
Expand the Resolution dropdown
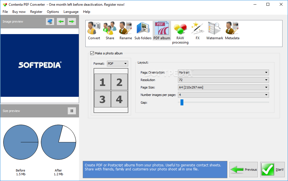click(223, 80)
